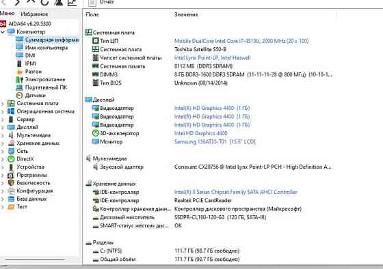The width and height of the screenshot is (383, 269).
Task: Collapse the Компьютер tree node
Action: [3, 32]
